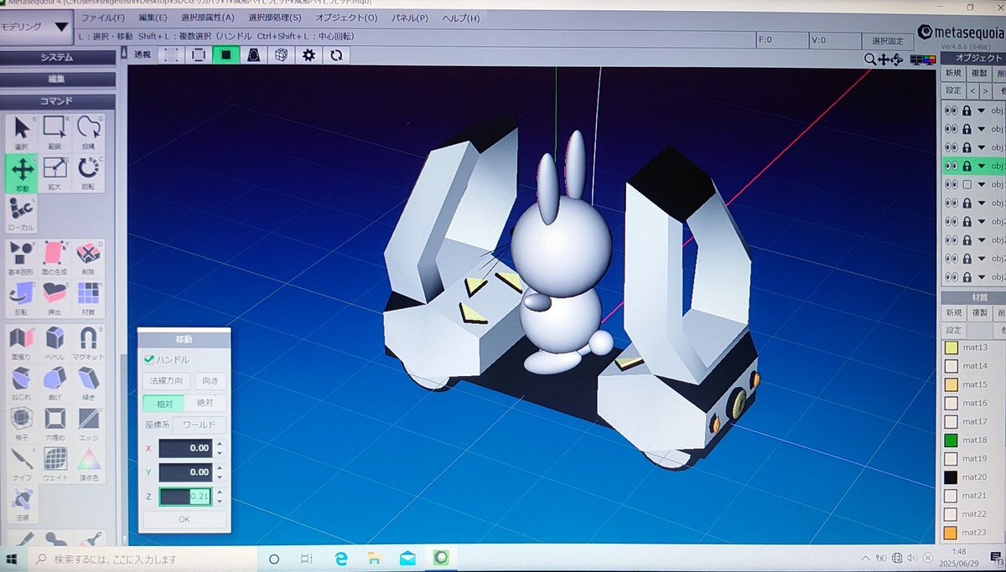Pick the 格子 lattice tool
The image size is (1006, 572).
pyautogui.click(x=22, y=423)
